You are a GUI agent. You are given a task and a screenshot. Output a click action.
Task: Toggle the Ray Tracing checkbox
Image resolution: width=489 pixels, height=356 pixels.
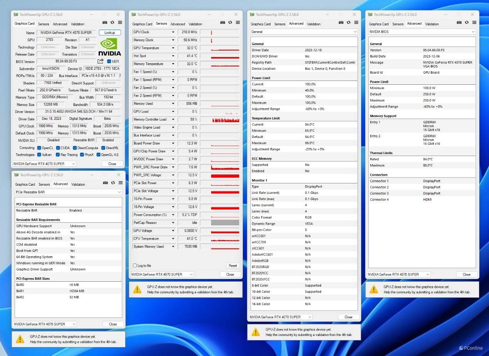(58, 155)
